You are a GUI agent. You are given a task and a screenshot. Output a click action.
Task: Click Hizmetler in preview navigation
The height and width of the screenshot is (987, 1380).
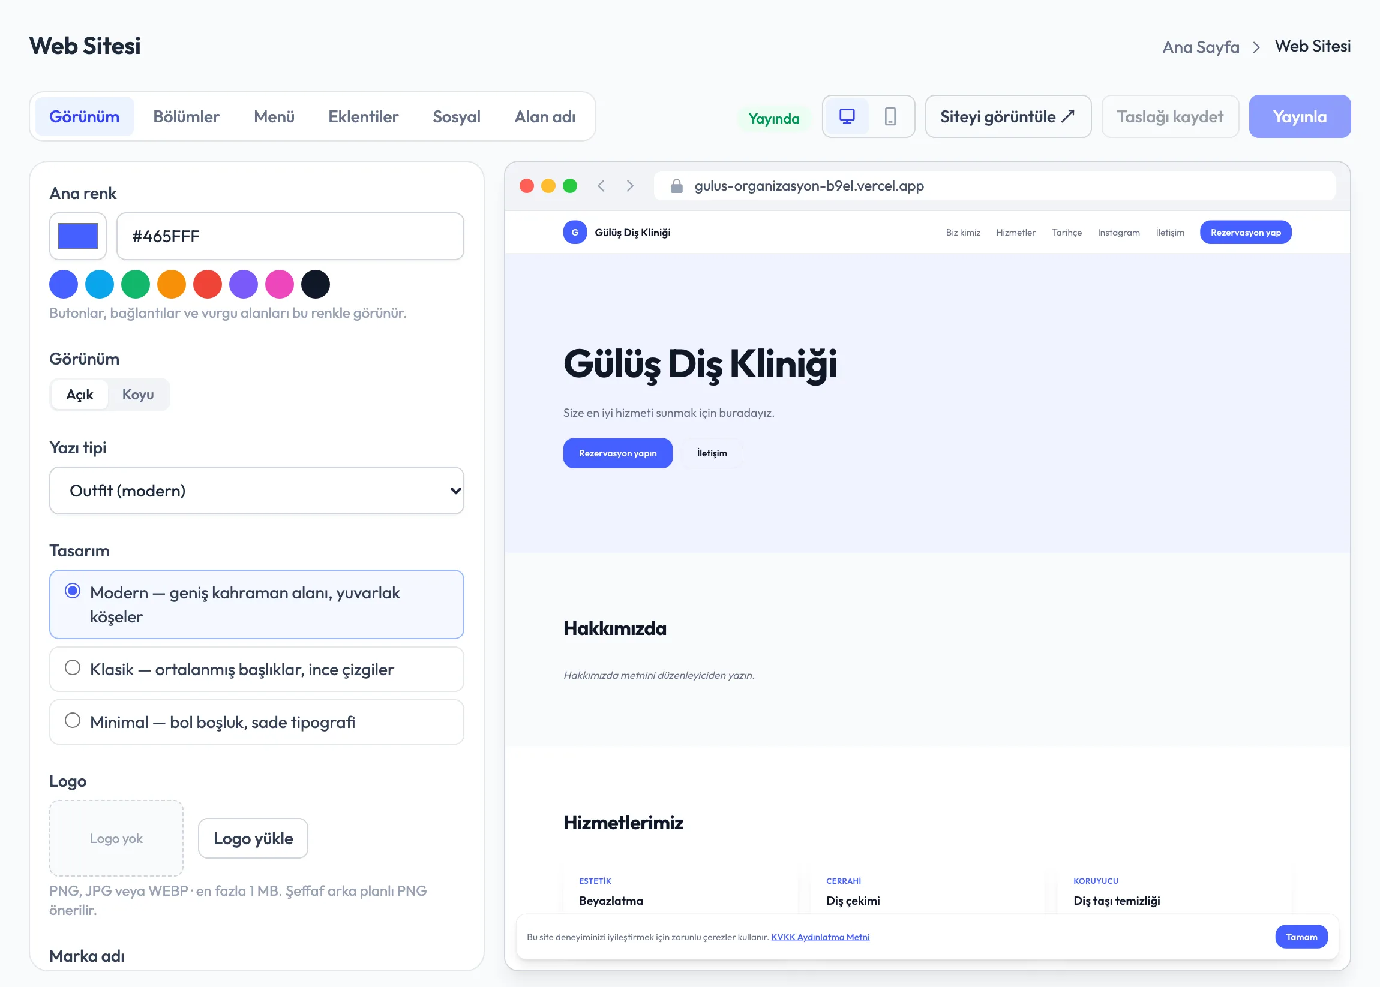tap(1016, 232)
